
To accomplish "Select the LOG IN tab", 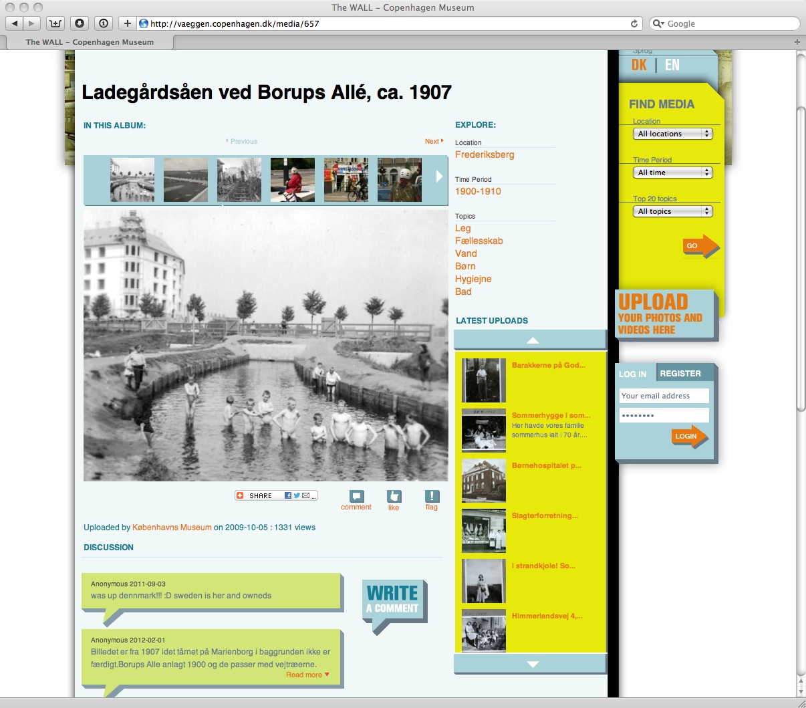I will (x=633, y=374).
